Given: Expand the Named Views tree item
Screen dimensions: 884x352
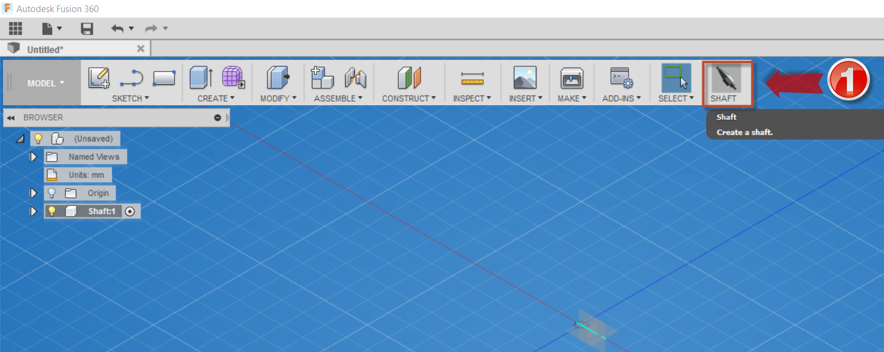Looking at the screenshot, I should coord(34,156).
